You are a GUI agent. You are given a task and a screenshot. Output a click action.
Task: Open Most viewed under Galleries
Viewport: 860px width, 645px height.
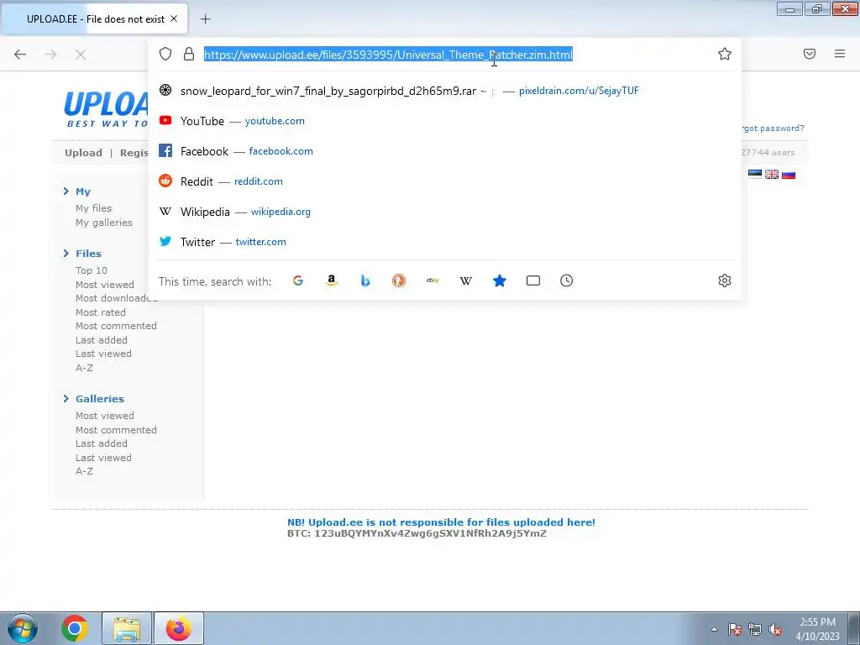[x=105, y=416]
